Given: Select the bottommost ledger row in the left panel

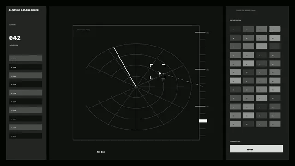Looking at the screenshot, I should tap(26, 136).
